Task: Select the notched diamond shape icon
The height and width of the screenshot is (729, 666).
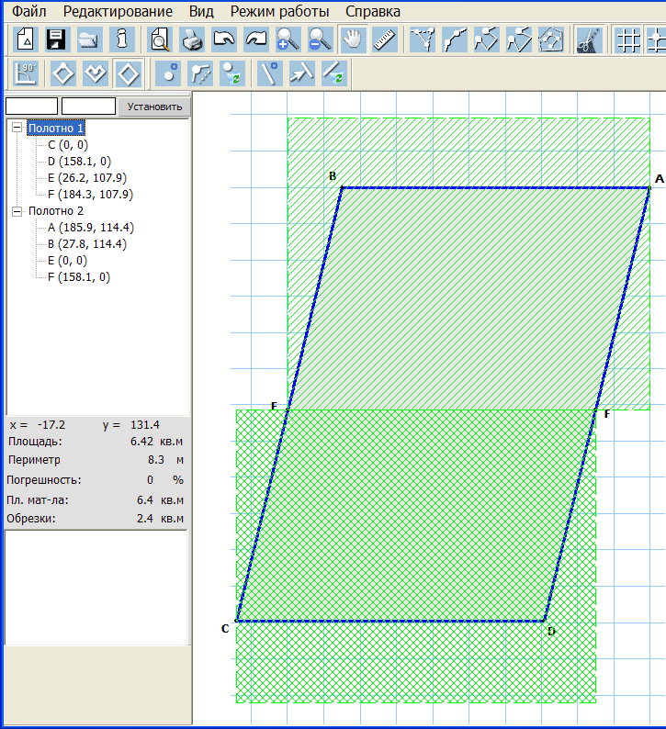Action: [x=96, y=73]
